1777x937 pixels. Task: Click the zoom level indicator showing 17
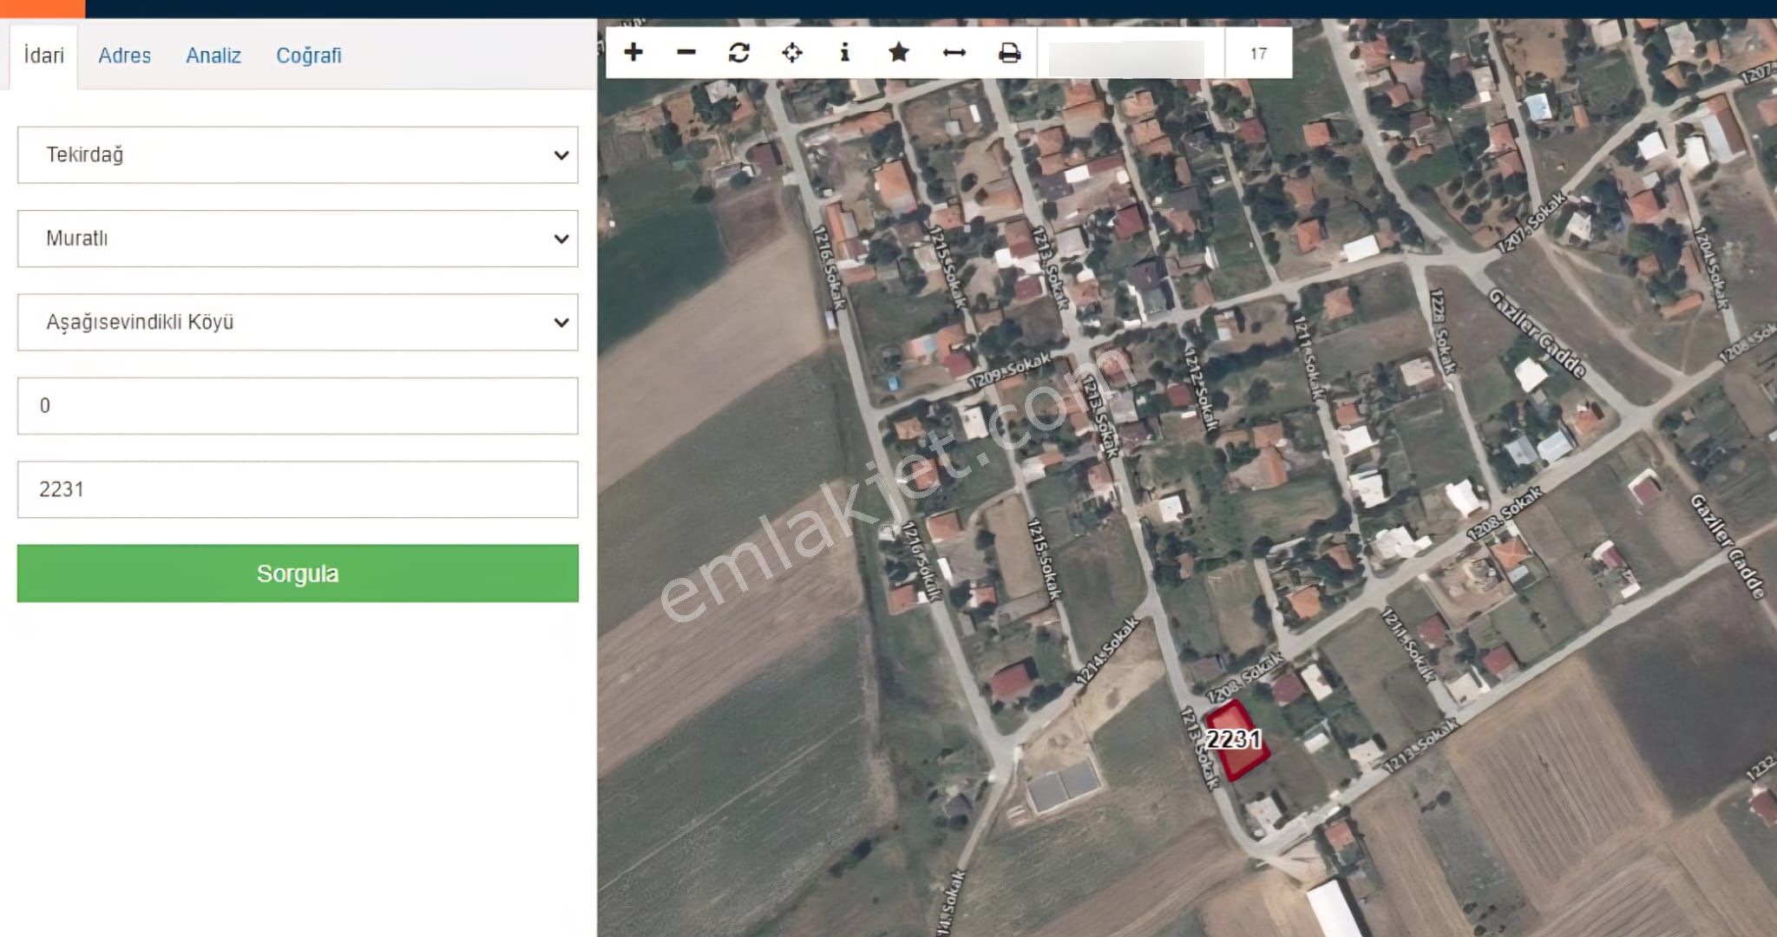pos(1257,53)
